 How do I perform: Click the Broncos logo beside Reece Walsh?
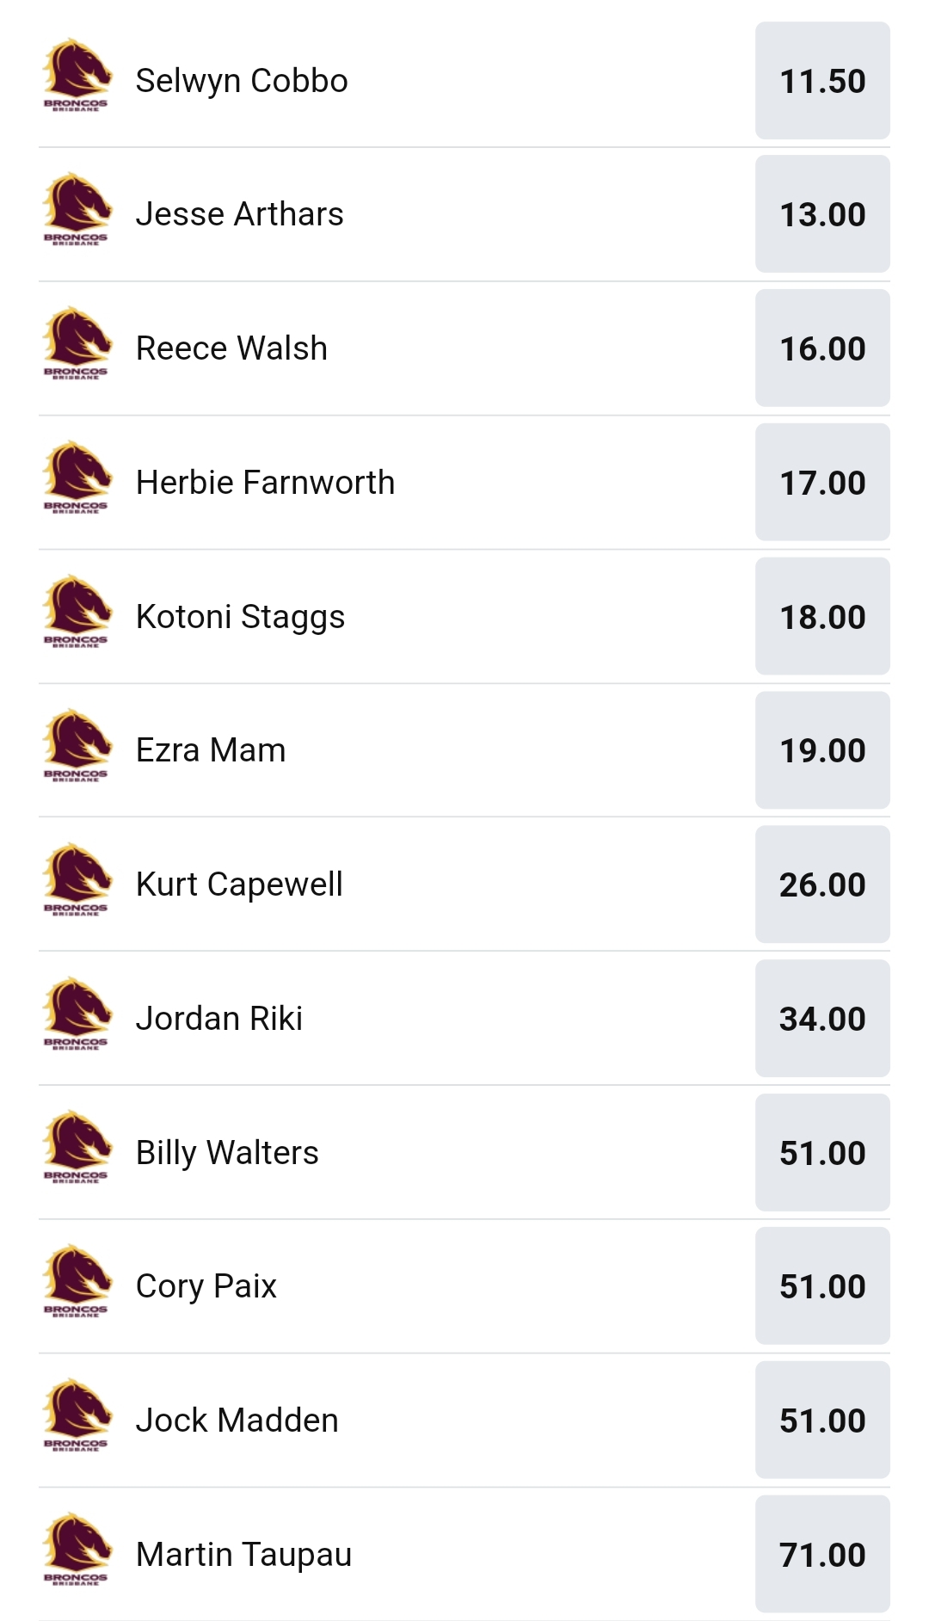tap(77, 344)
